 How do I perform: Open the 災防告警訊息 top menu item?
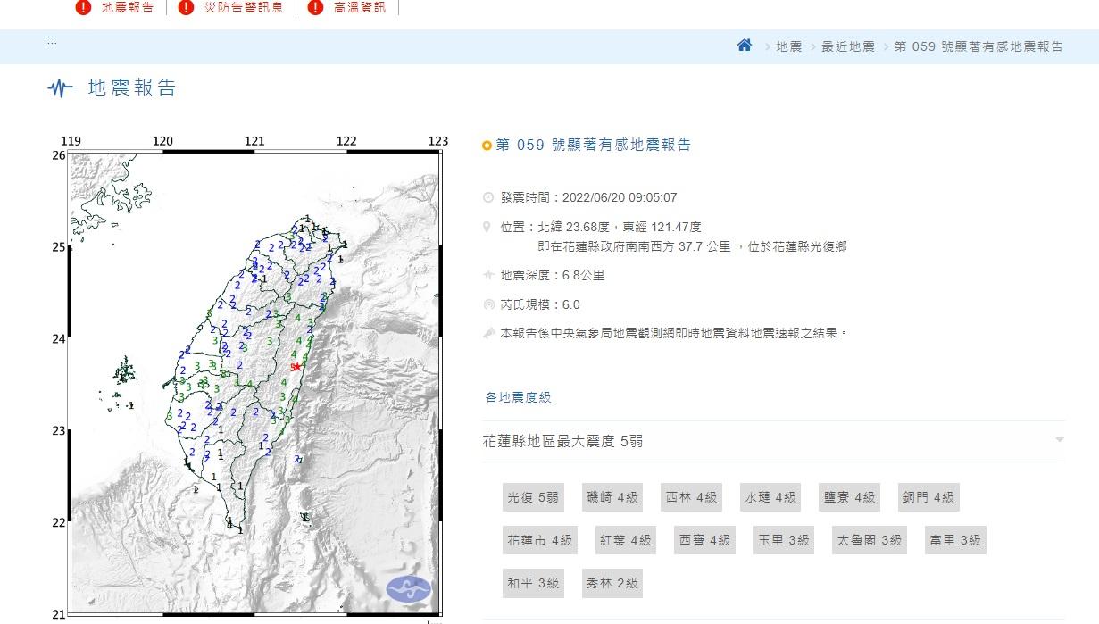[243, 8]
